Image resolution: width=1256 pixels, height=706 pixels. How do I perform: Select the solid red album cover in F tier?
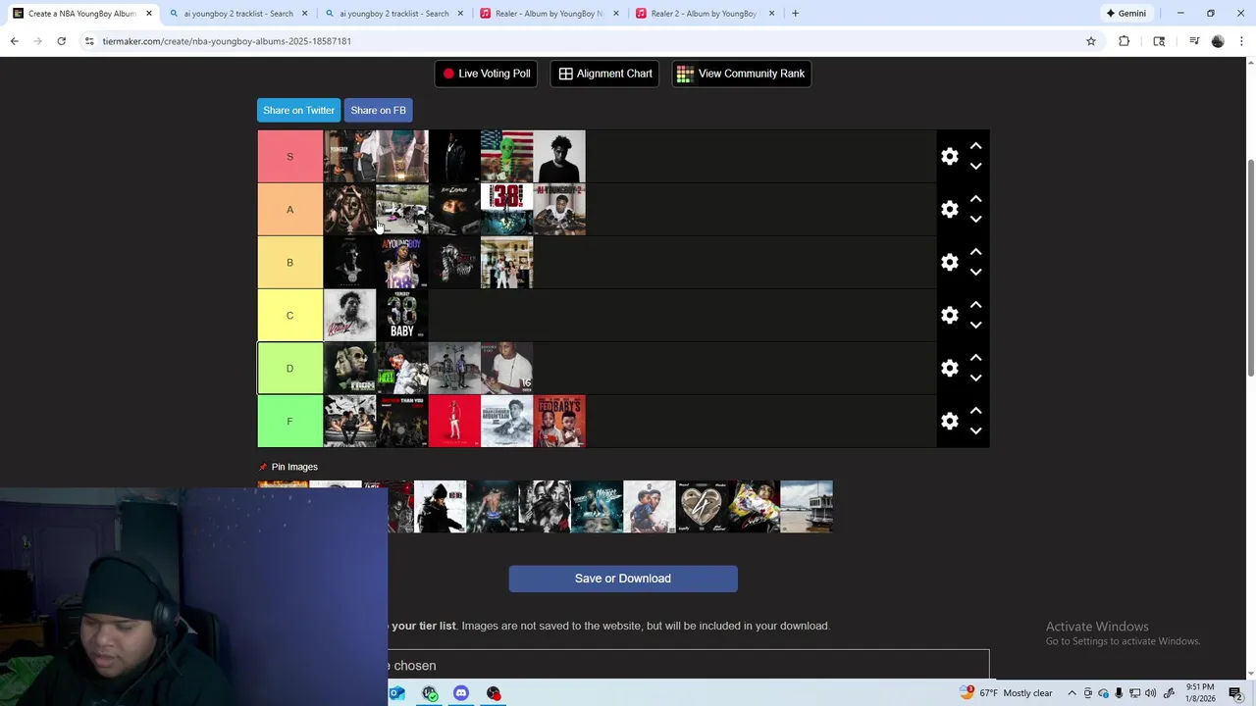click(x=454, y=422)
